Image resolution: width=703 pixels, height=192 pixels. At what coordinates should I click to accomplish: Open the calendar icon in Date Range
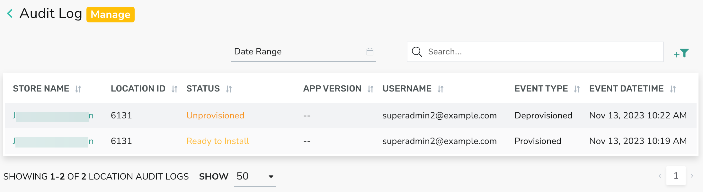pos(370,52)
